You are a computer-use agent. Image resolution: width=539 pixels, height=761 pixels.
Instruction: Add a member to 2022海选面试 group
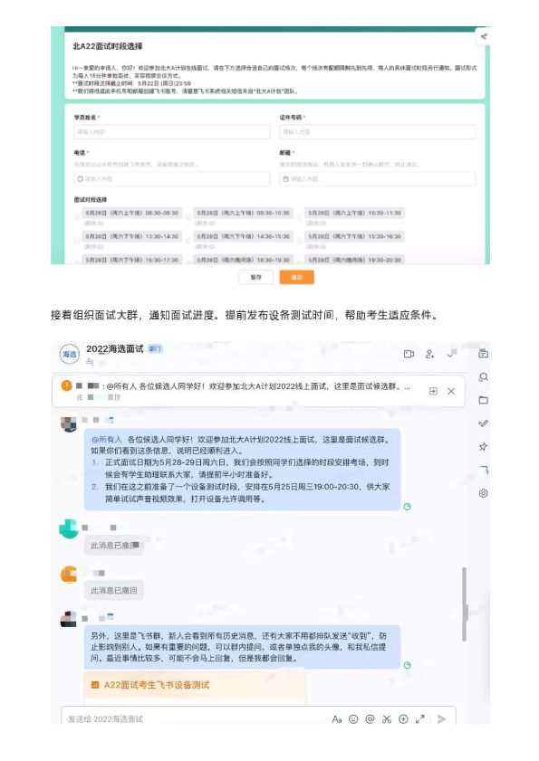point(429,354)
